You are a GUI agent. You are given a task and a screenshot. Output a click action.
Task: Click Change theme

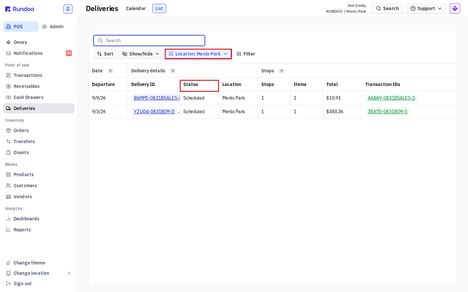point(39,263)
